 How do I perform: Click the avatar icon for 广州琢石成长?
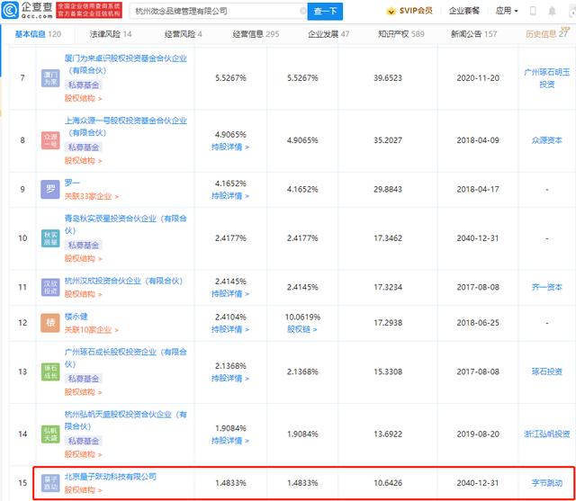[50, 371]
